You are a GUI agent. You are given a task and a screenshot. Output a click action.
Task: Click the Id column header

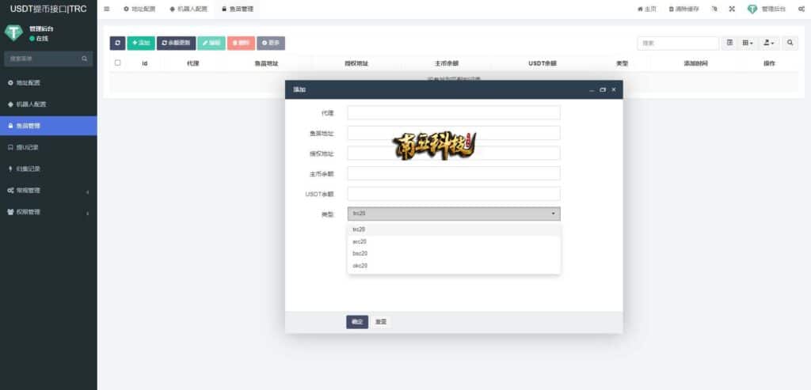(x=145, y=63)
